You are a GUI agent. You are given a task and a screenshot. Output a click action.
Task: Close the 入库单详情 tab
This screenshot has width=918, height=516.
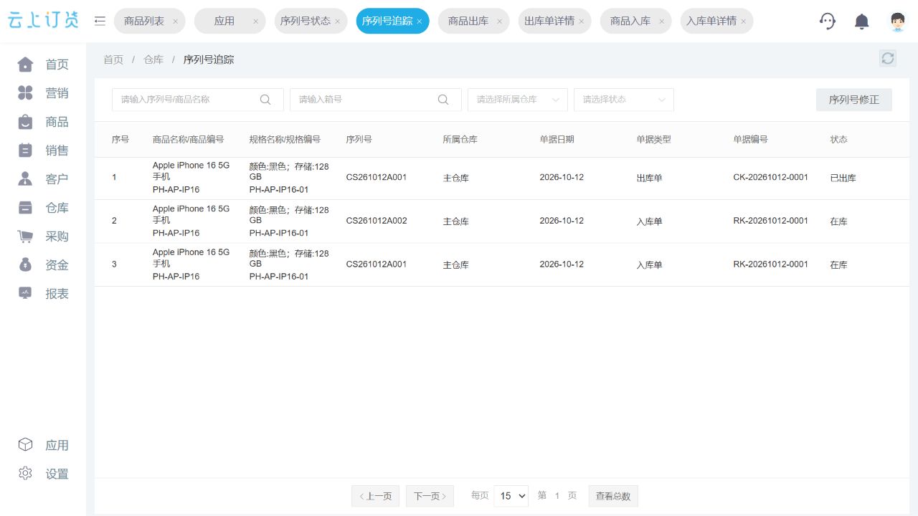tap(743, 21)
